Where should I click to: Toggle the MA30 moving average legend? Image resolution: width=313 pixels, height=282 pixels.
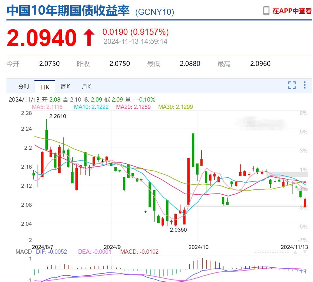tap(176, 107)
